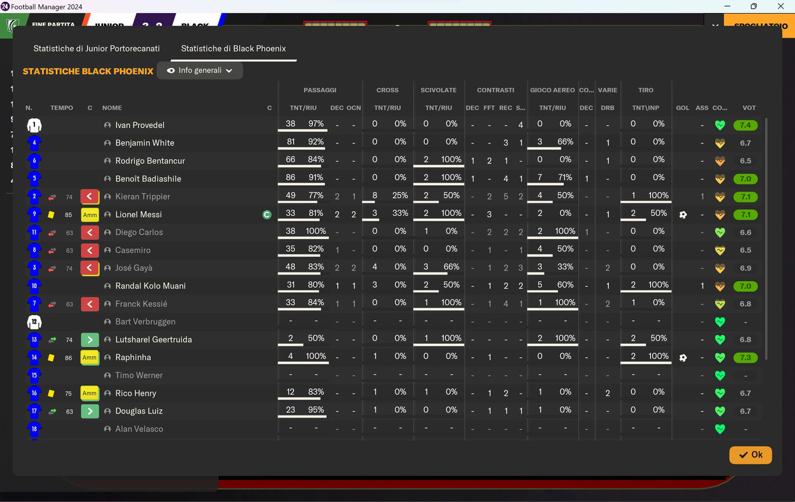Open Randal Kolo Muani's player link
The height and width of the screenshot is (502, 795).
[151, 286]
